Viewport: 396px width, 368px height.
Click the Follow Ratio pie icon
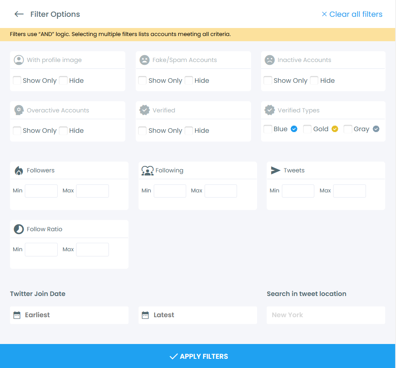click(x=18, y=229)
